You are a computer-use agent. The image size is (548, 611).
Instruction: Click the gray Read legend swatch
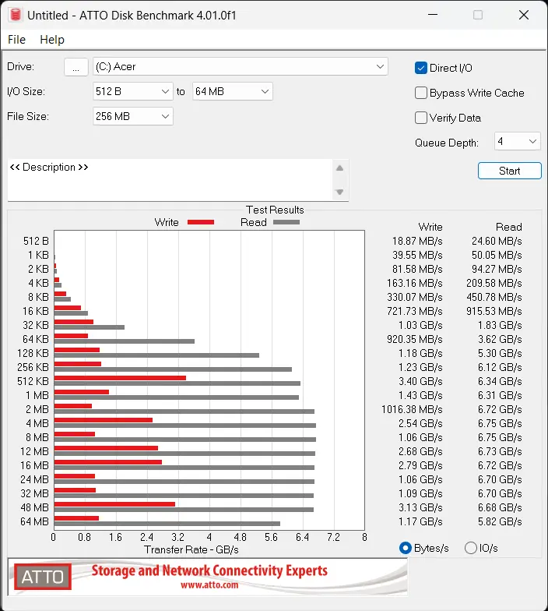click(286, 222)
